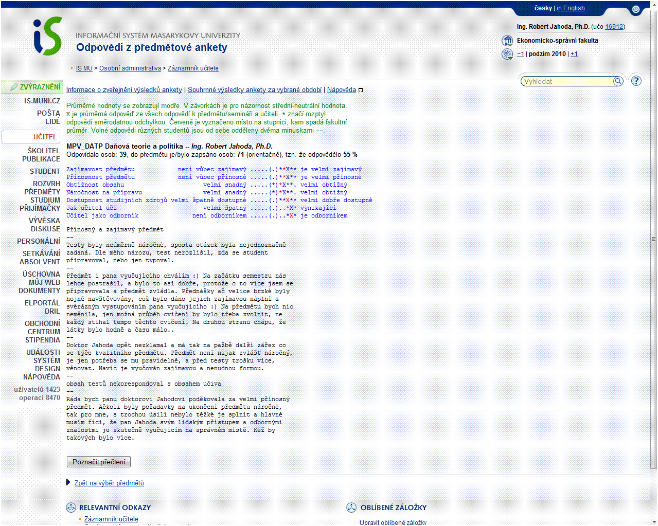The height and width of the screenshot is (526, 658).
Task: Open Záznamník učitele in the breadcrumb
Action: pyautogui.click(x=193, y=68)
